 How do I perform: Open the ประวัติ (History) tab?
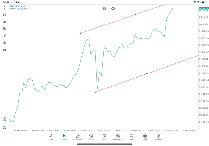pos(91,137)
